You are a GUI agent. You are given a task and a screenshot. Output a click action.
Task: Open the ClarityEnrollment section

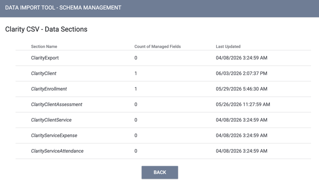(x=49, y=89)
